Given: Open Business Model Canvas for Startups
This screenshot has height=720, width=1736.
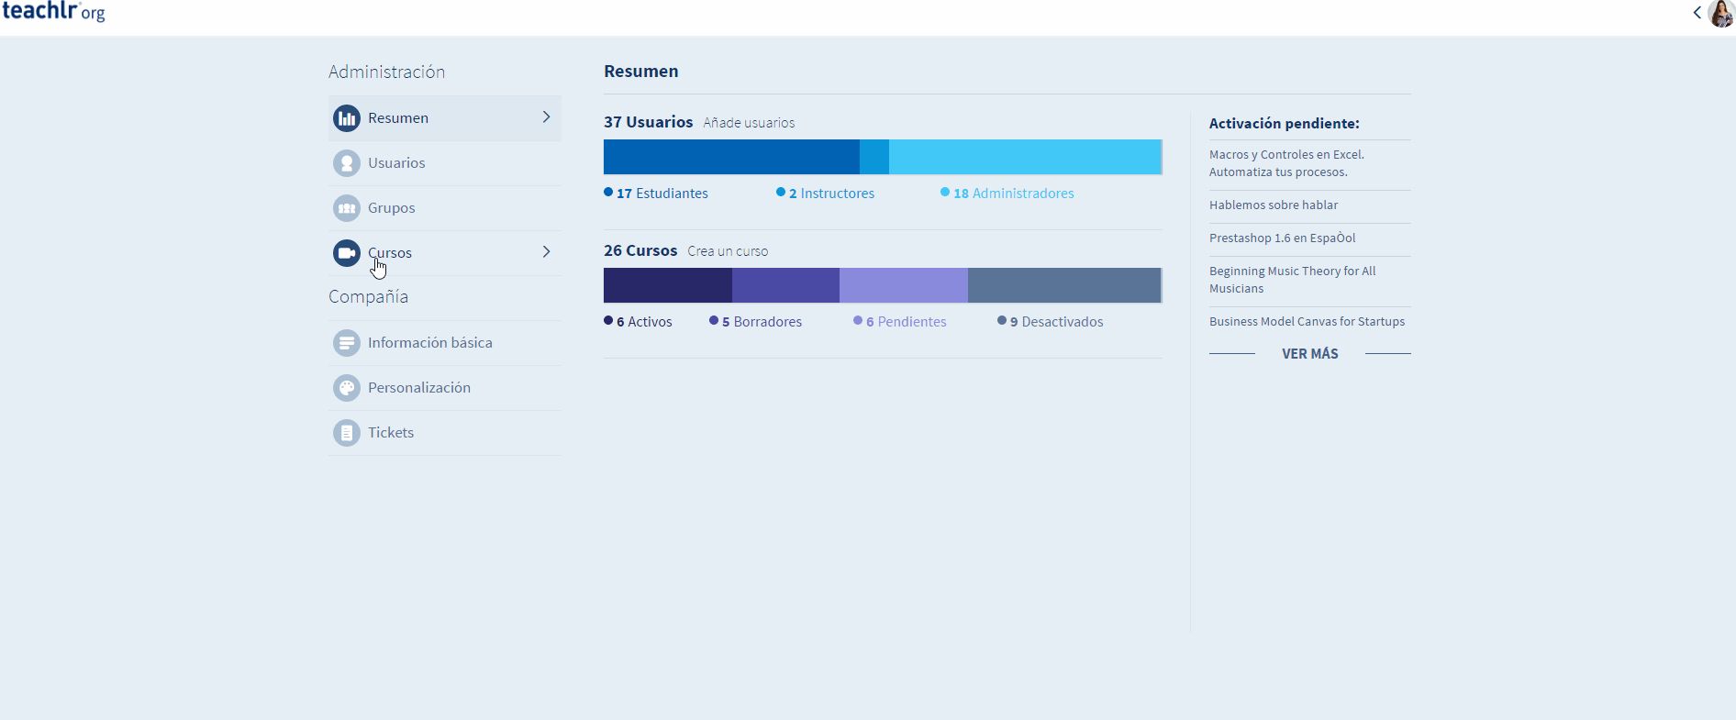Looking at the screenshot, I should point(1307,322).
